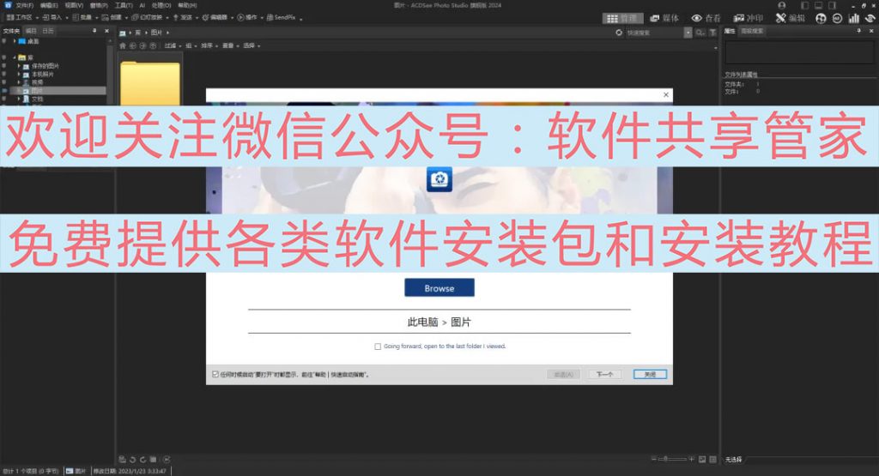Toggle the left panel layout icon
The height and width of the screenshot is (476, 879).
805,5
